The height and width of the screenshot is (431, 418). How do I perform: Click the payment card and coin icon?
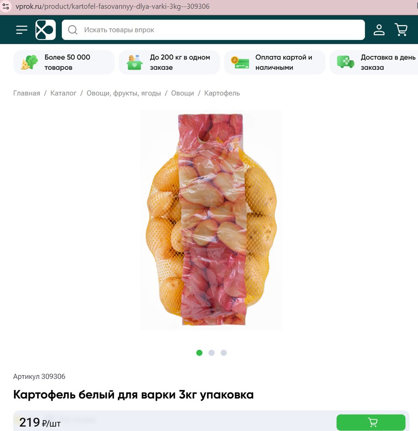[240, 62]
